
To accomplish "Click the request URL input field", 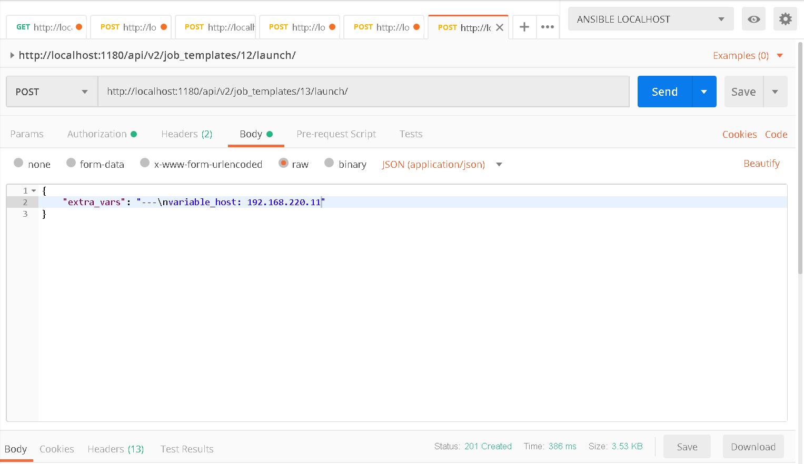I will click(x=363, y=92).
